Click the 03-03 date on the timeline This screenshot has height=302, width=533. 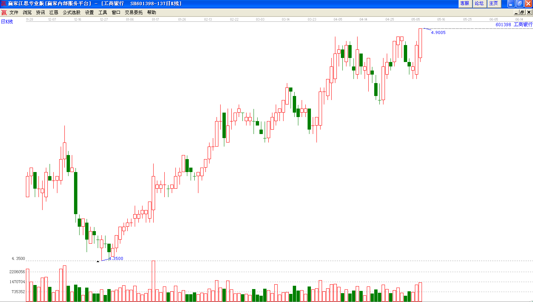(260, 19)
